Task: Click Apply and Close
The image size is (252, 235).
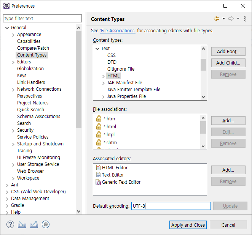Action: (188, 225)
